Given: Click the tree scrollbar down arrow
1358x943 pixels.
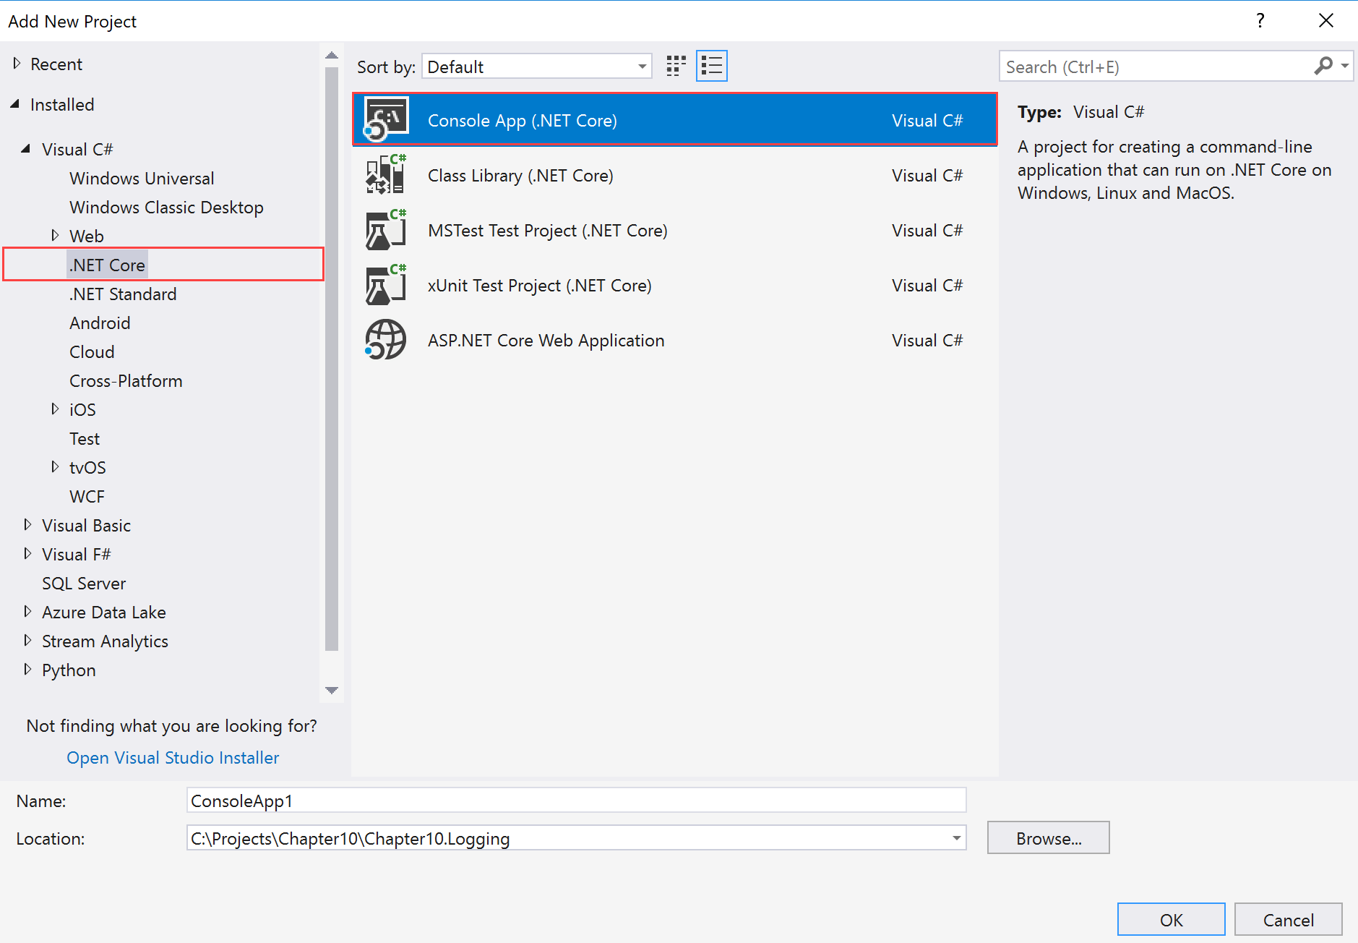Looking at the screenshot, I should (x=332, y=691).
